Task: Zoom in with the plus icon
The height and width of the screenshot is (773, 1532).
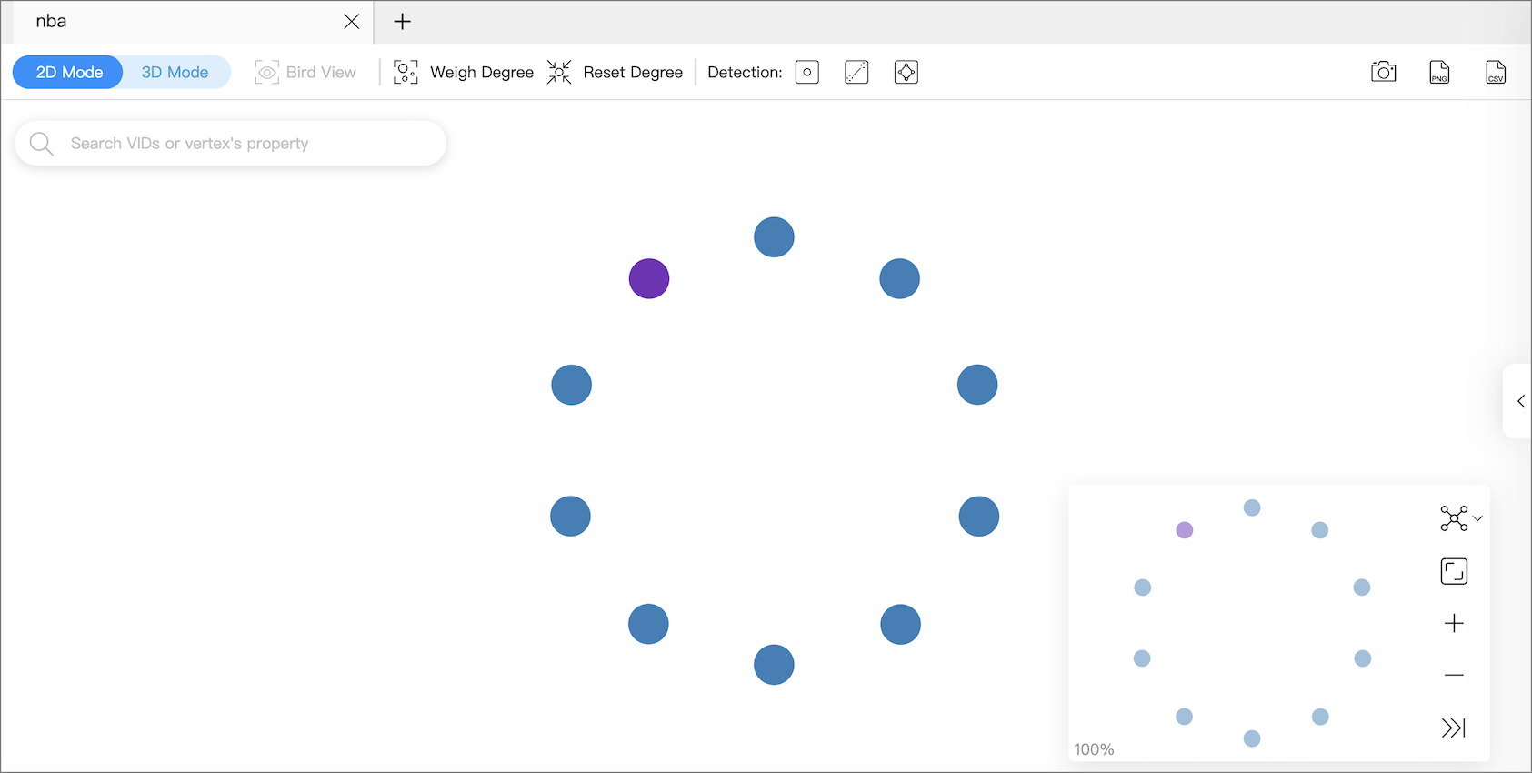Action: coord(1454,623)
